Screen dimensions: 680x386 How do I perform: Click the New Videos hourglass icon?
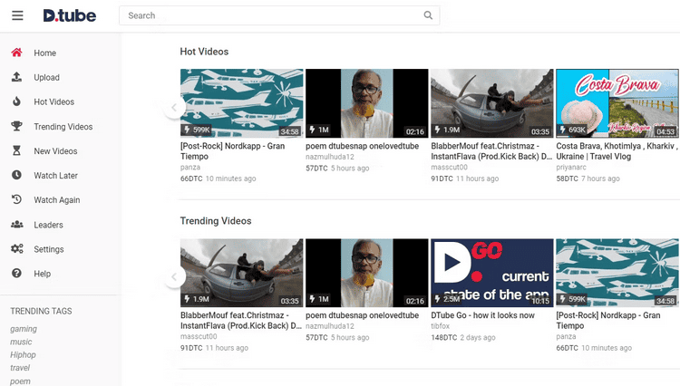coord(16,150)
